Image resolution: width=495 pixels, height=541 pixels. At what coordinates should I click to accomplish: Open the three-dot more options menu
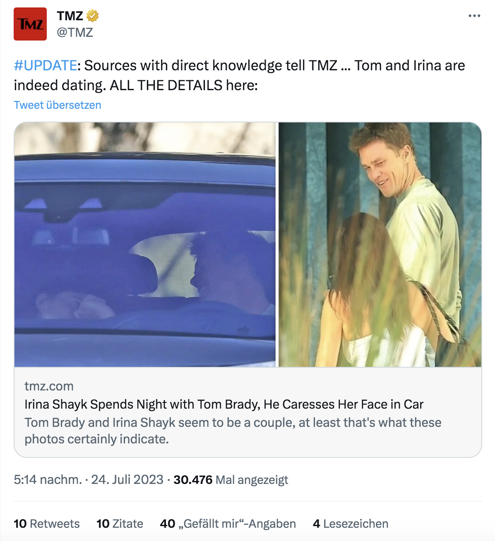click(x=474, y=16)
